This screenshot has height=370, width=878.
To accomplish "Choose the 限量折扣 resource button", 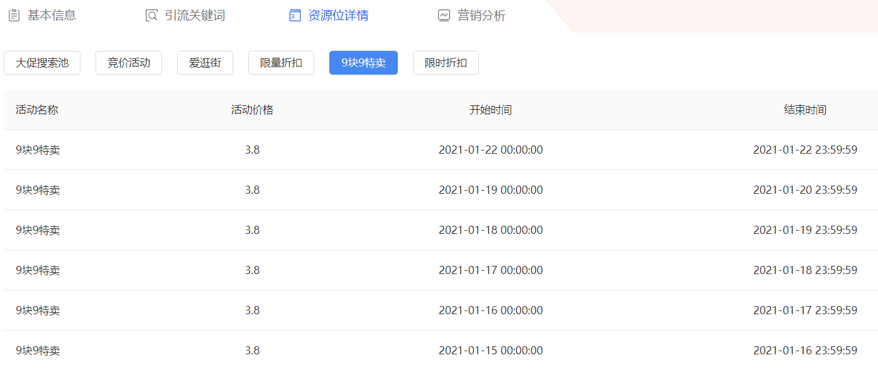I will pyautogui.click(x=281, y=63).
